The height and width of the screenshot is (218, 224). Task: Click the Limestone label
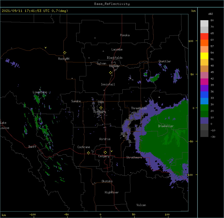[40, 92]
